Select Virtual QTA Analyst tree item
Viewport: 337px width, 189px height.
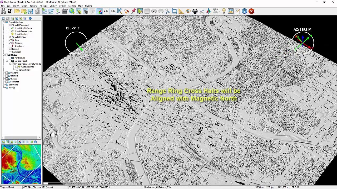(x=21, y=25)
